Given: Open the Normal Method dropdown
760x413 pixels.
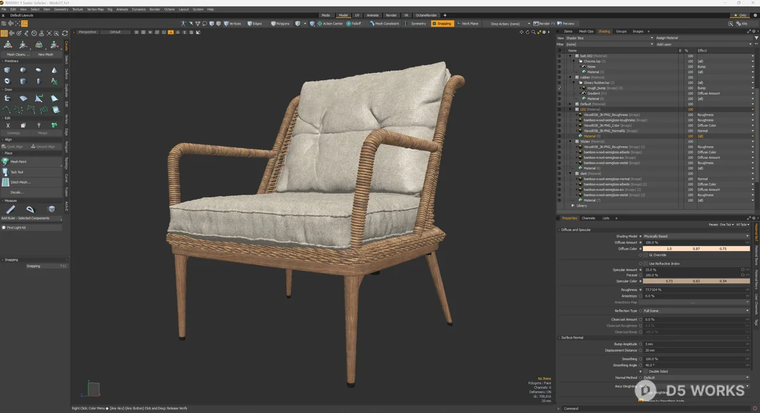Looking at the screenshot, I should point(696,377).
